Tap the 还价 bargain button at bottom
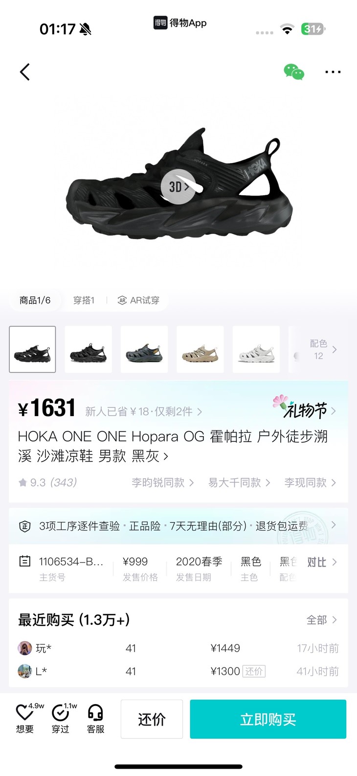Viewport: 357px width, 776px height. pos(152,719)
